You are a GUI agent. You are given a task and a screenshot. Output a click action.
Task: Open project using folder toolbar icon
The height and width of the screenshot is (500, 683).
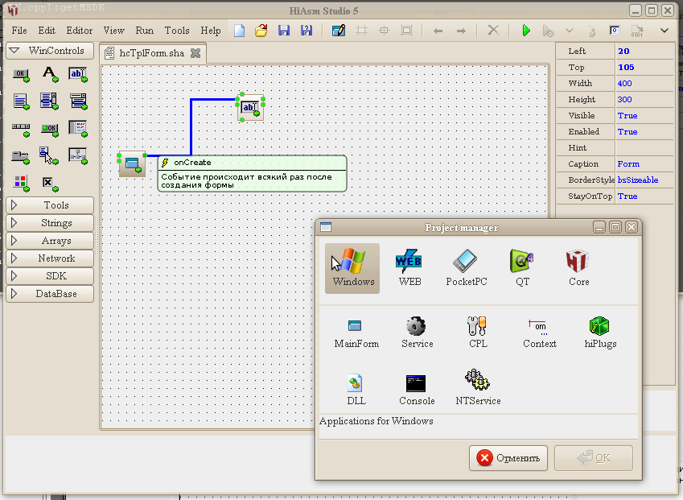[261, 31]
